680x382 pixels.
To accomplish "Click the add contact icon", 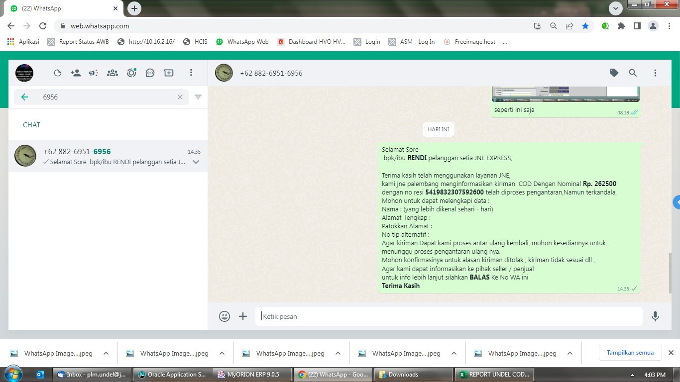I will tap(76, 73).
